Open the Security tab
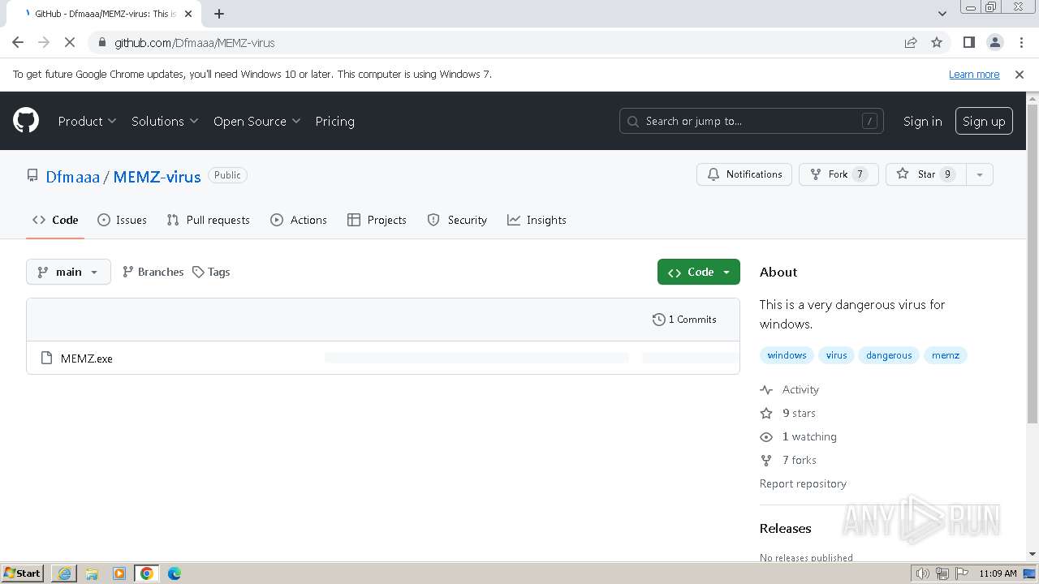The image size is (1039, 584). (457, 220)
